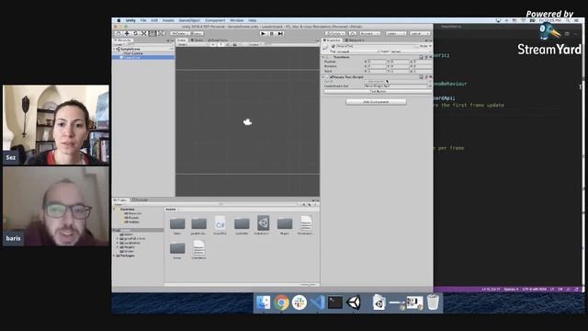Switch to the Asset Store tab

[218, 40]
